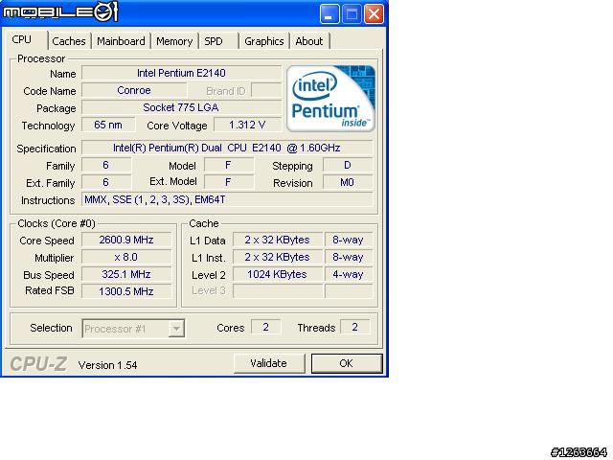Click the Intel Pentium inside logo
Image resolution: width=613 pixels, height=460 pixels.
pos(330,99)
